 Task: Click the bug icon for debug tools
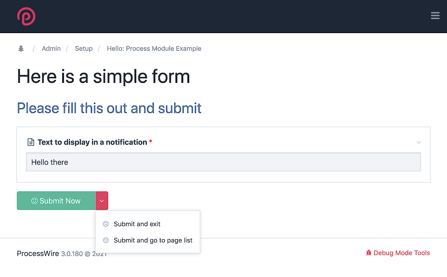coord(369,253)
